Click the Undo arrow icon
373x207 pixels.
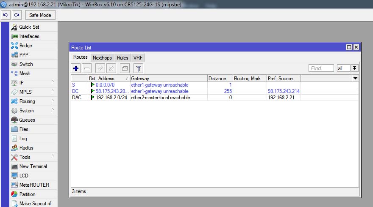pyautogui.click(x=6, y=15)
